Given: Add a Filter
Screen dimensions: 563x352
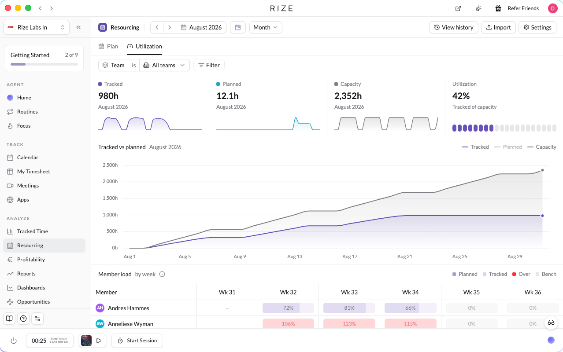Looking at the screenshot, I should point(209,65).
